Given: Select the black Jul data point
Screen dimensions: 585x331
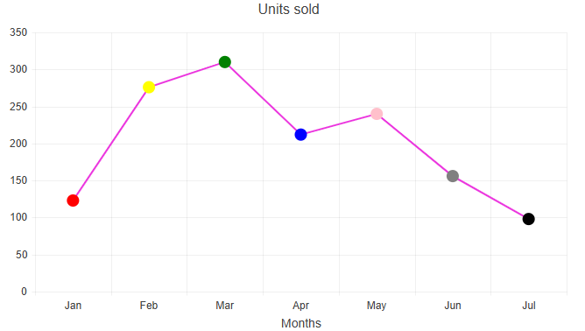Looking at the screenshot, I should pyautogui.click(x=528, y=219).
